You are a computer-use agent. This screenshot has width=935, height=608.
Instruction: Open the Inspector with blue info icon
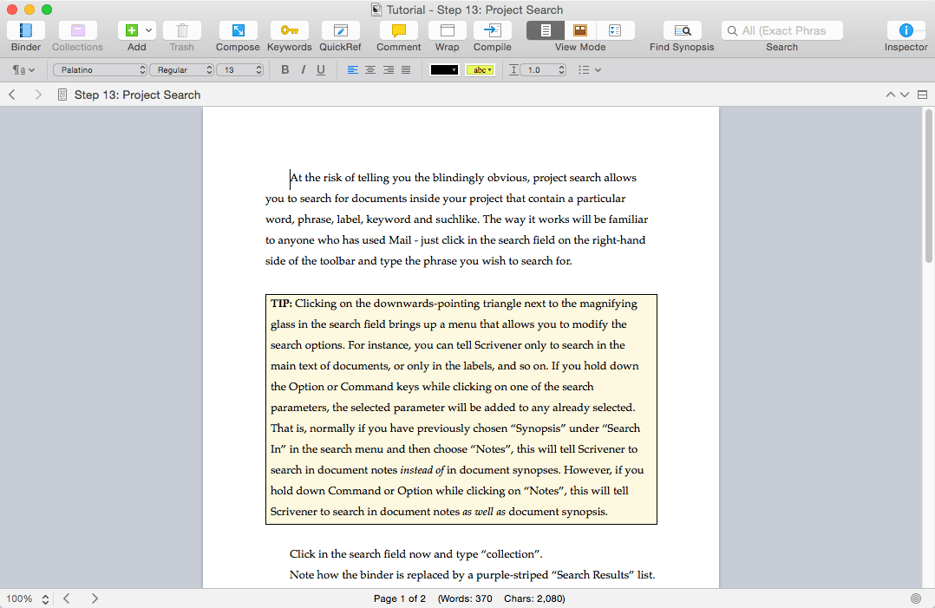tap(906, 30)
